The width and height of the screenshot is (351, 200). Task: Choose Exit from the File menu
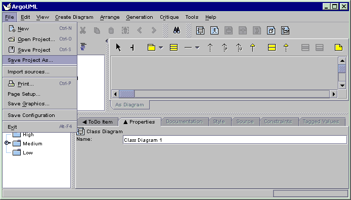click(39, 127)
